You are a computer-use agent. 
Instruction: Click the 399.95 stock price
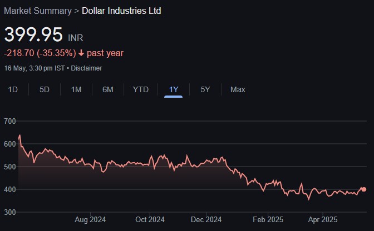click(33, 34)
